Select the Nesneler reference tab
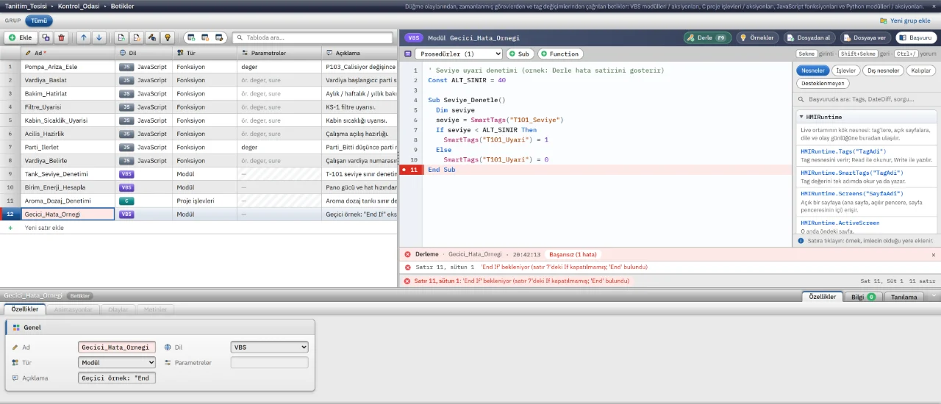Image resolution: width=941 pixels, height=404 pixels. pos(812,71)
